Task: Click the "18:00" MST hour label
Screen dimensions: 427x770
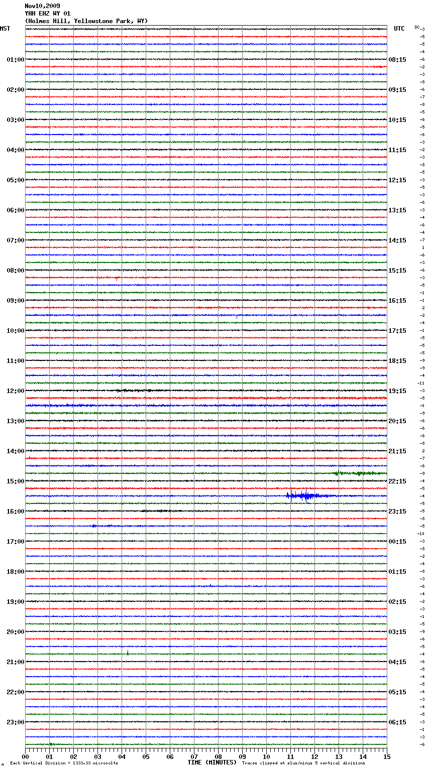Action: [x=16, y=572]
